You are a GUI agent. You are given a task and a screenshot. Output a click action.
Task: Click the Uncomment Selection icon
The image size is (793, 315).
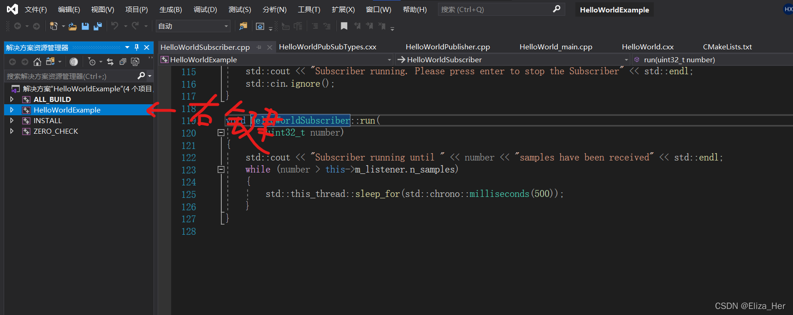327,26
